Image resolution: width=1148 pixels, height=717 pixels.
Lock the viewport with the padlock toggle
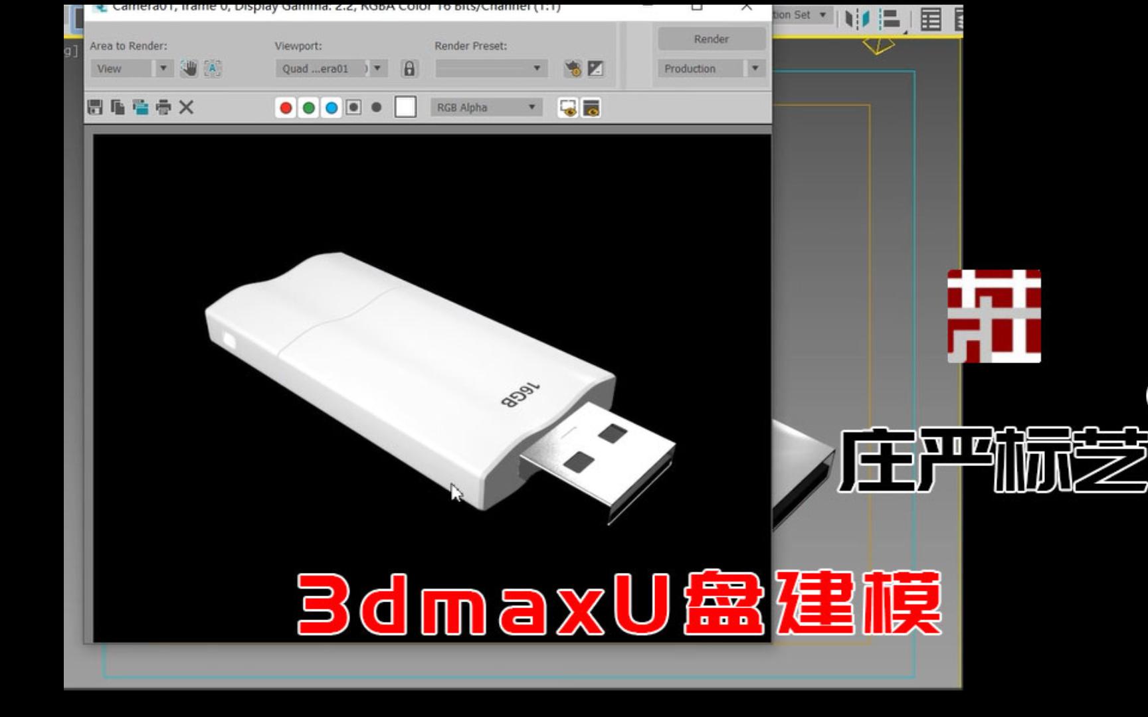pos(411,67)
